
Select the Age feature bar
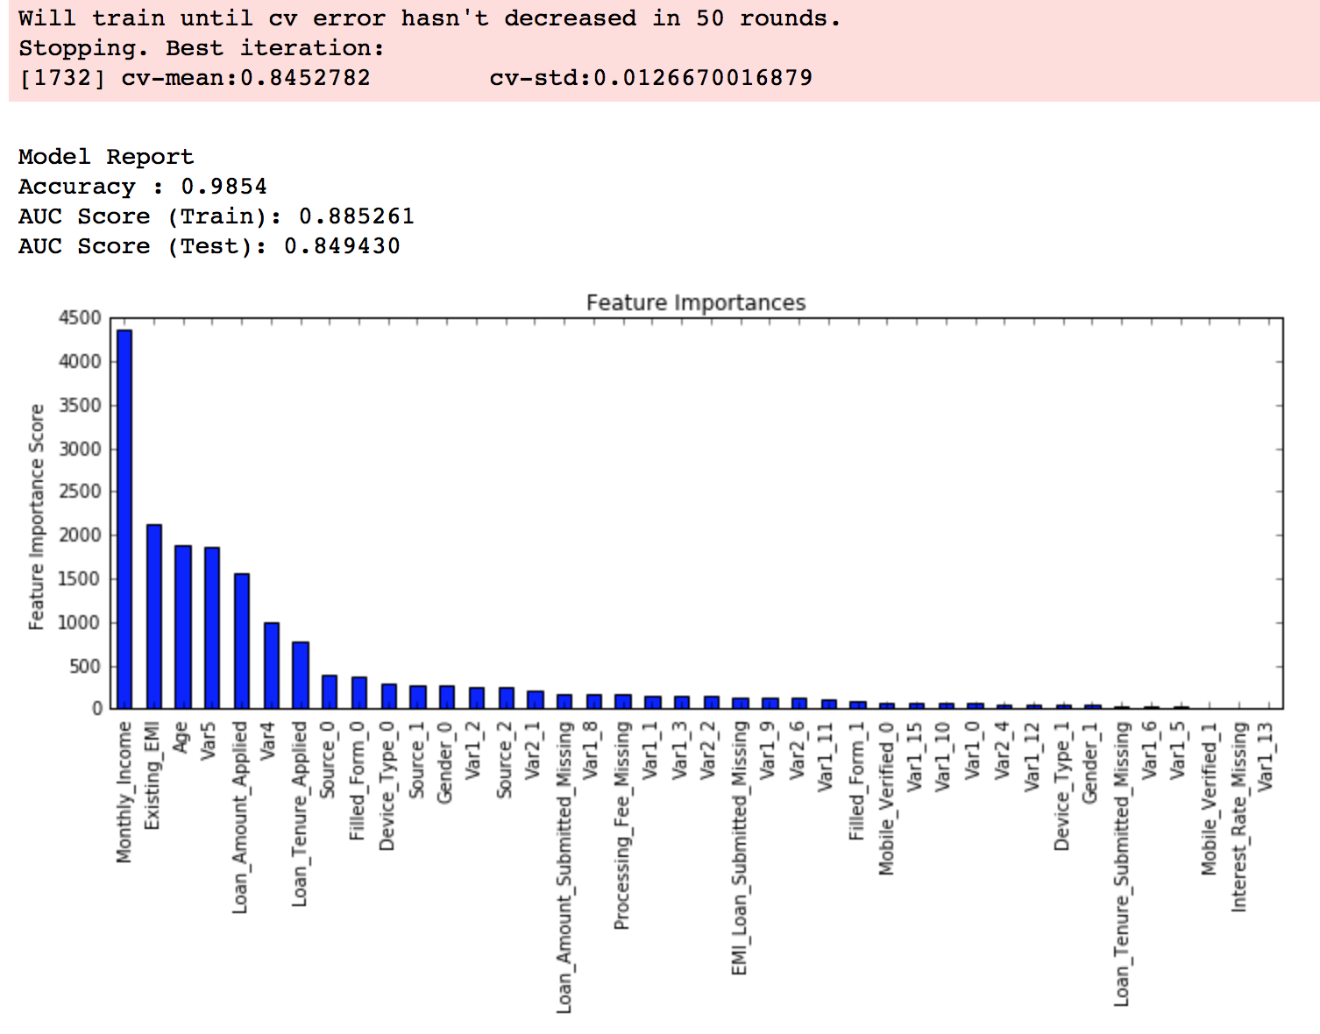[183, 627]
